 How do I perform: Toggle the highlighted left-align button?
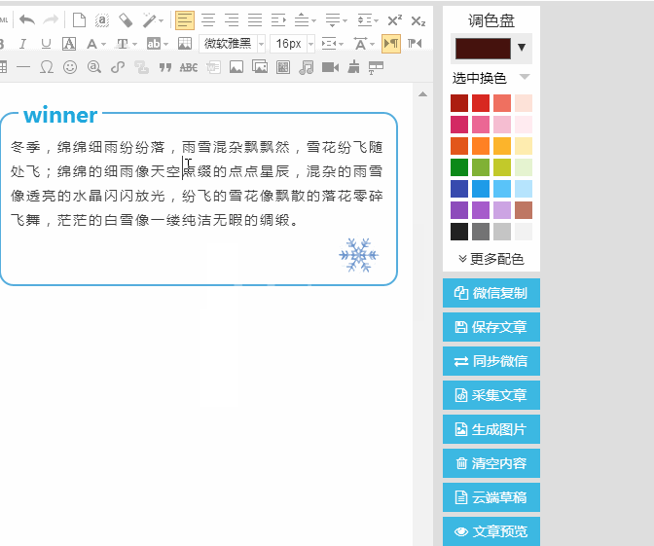pyautogui.click(x=185, y=20)
